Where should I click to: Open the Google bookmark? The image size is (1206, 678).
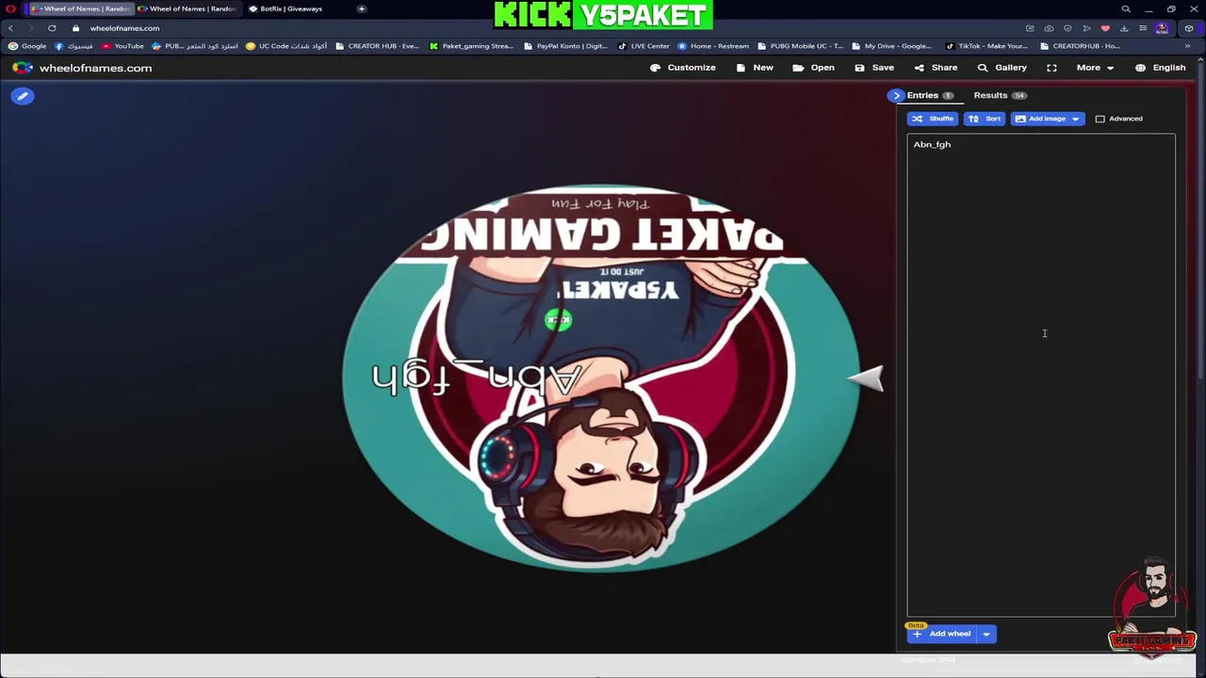click(27, 46)
